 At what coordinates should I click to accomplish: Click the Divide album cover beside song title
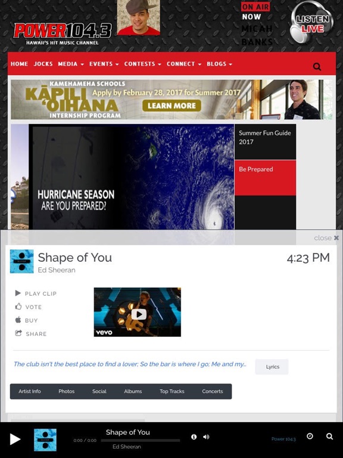pos(22,261)
